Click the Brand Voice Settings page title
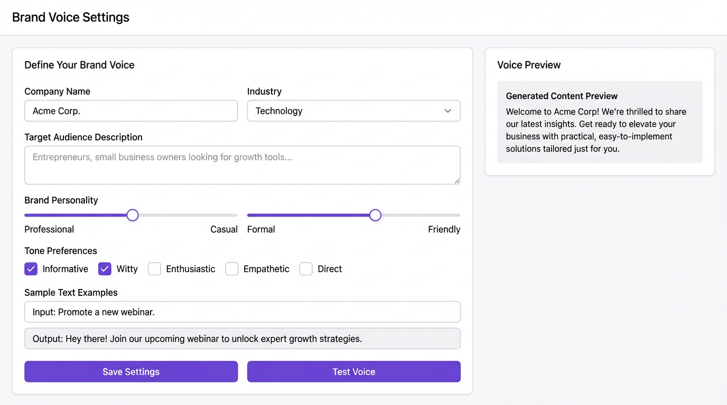 tap(71, 17)
